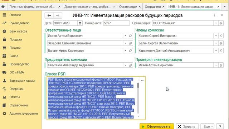
Task: Click the Сформировать button
Action: pyautogui.click(x=157, y=126)
